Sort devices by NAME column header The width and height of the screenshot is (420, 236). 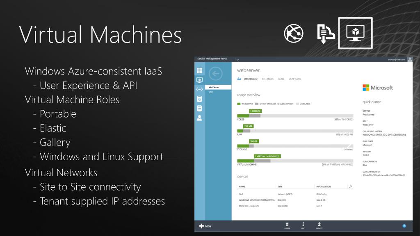pyautogui.click(x=242, y=187)
